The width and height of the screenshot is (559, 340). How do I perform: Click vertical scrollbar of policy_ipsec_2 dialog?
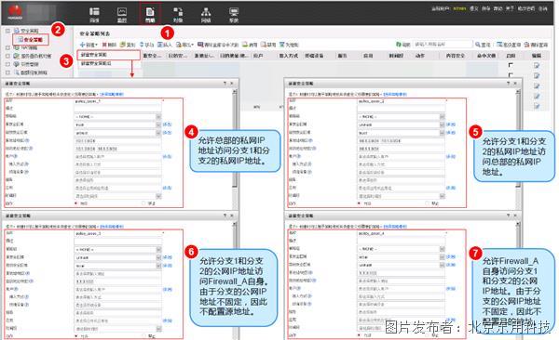point(518,150)
